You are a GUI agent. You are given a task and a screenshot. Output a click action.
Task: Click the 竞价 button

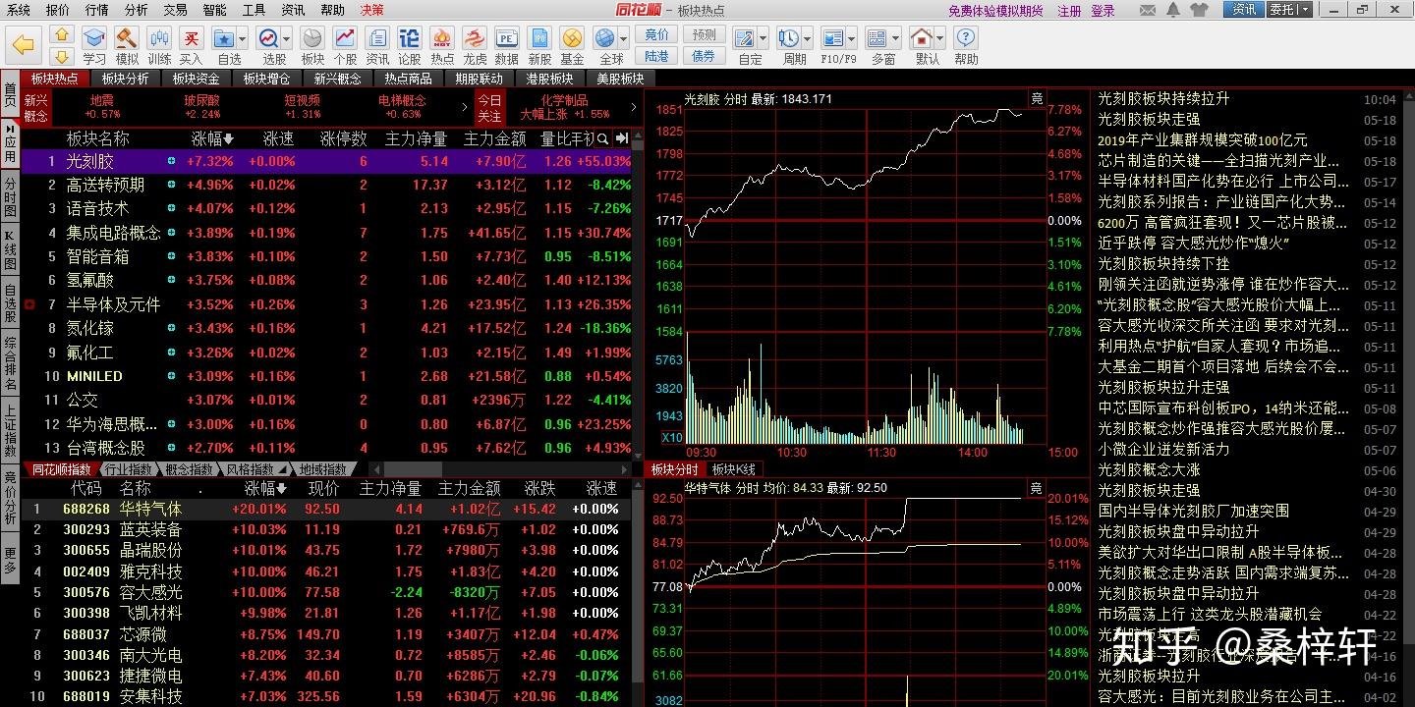(x=657, y=34)
